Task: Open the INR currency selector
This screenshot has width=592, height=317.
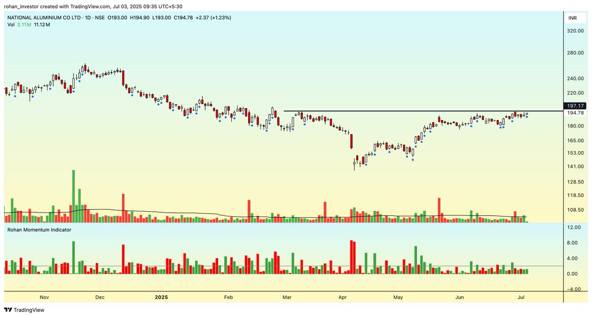Action: coord(576,17)
